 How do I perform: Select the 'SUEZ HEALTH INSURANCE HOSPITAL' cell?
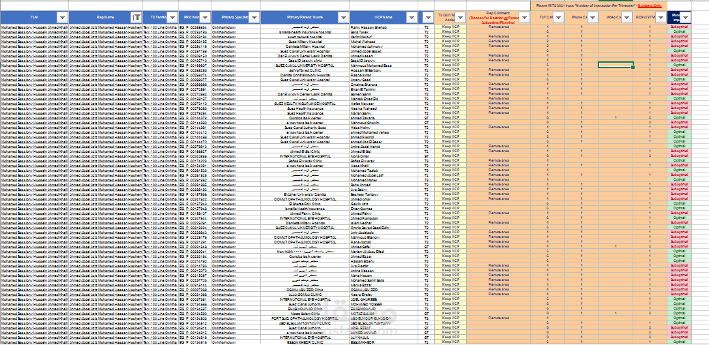pyautogui.click(x=305, y=104)
